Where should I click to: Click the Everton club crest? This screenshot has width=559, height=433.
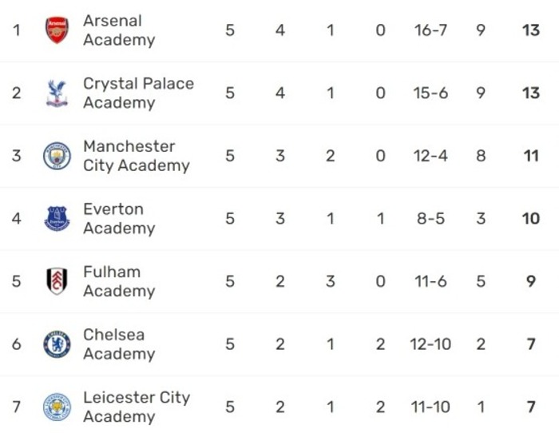click(x=57, y=219)
